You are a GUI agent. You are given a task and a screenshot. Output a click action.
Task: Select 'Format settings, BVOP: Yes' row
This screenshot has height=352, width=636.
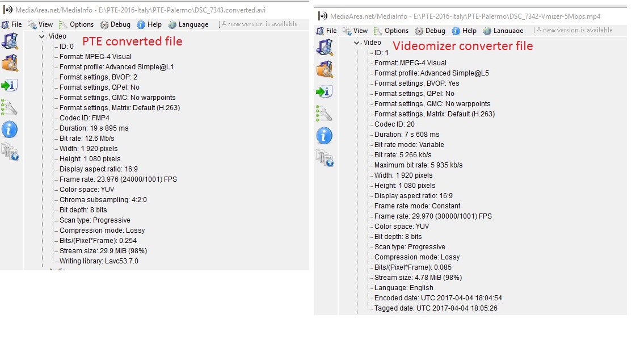[417, 83]
